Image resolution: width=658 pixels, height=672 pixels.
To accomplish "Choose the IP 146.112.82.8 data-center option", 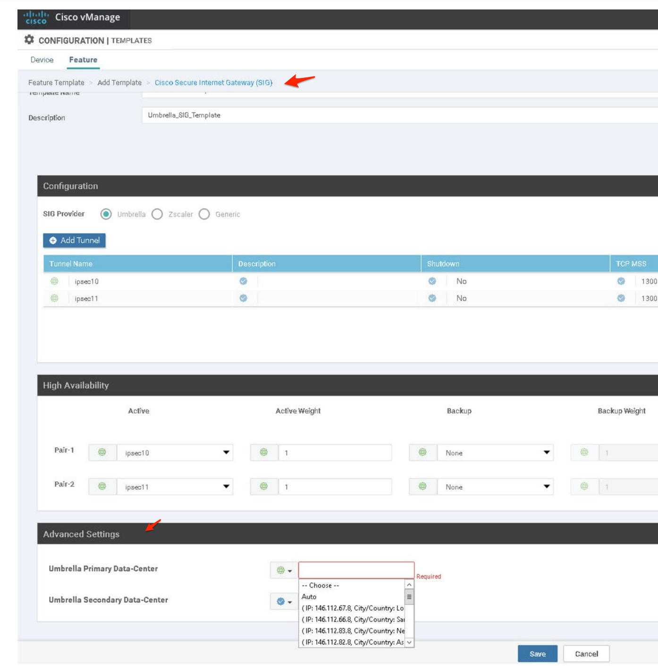I will 352,642.
